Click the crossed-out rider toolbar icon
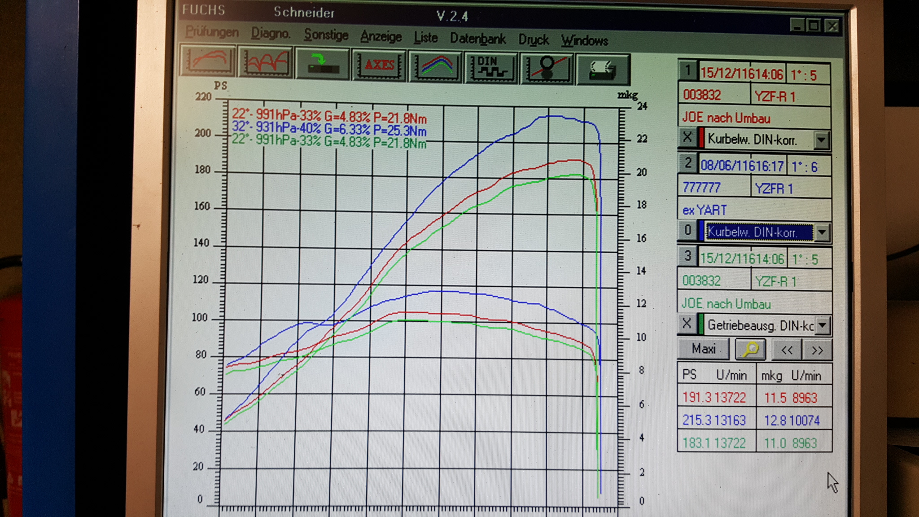 [x=547, y=68]
